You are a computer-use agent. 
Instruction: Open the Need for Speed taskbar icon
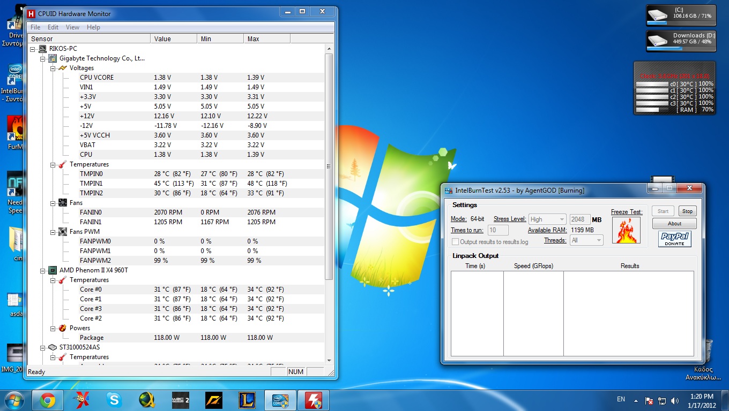(213, 400)
